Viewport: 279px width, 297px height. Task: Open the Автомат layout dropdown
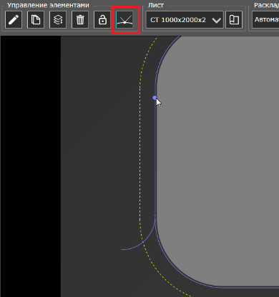tap(265, 19)
